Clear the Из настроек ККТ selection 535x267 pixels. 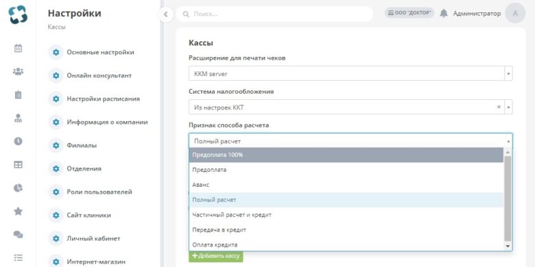[499, 107]
